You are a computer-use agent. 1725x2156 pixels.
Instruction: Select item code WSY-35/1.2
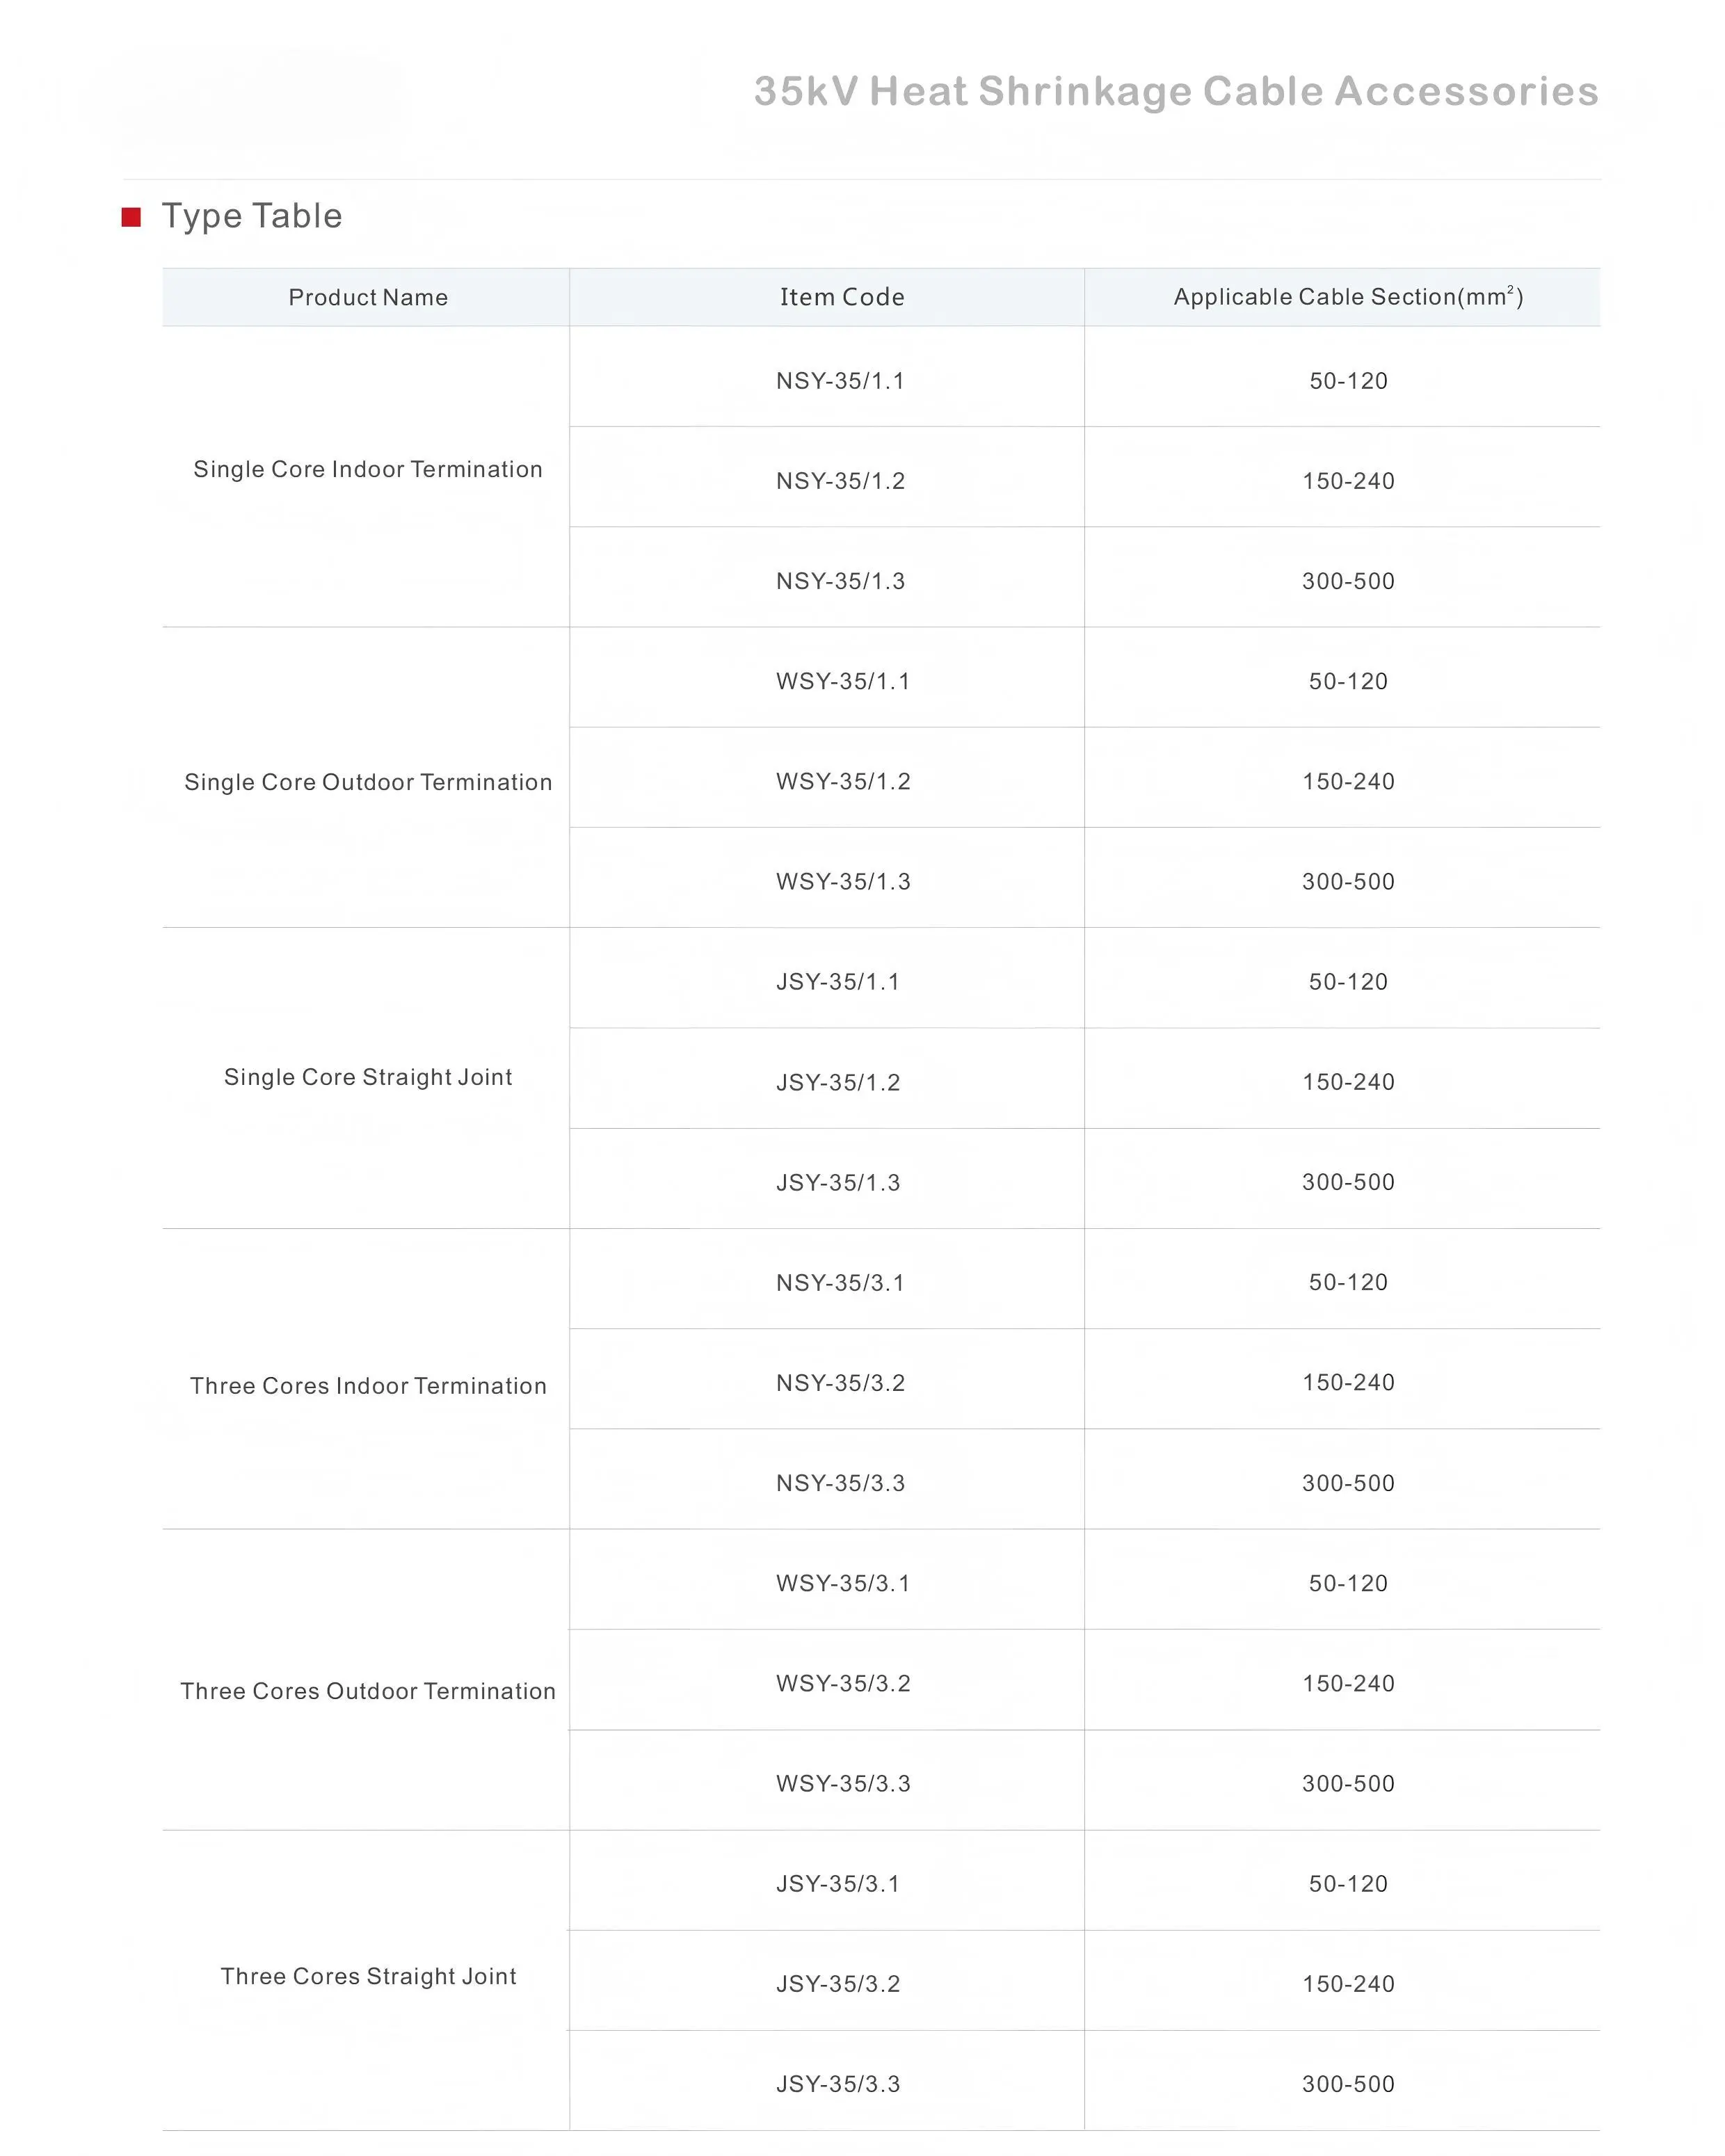click(x=843, y=781)
